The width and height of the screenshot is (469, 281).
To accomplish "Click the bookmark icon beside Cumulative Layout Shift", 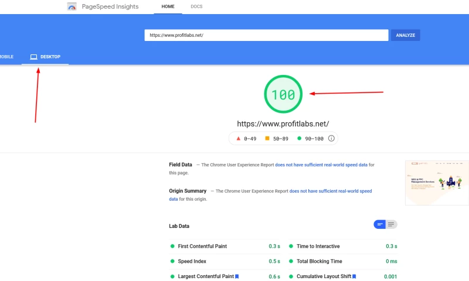I will pos(354,276).
